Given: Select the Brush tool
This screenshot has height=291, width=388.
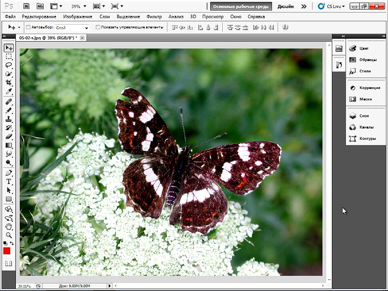Looking at the screenshot, I should pyautogui.click(x=8, y=110).
